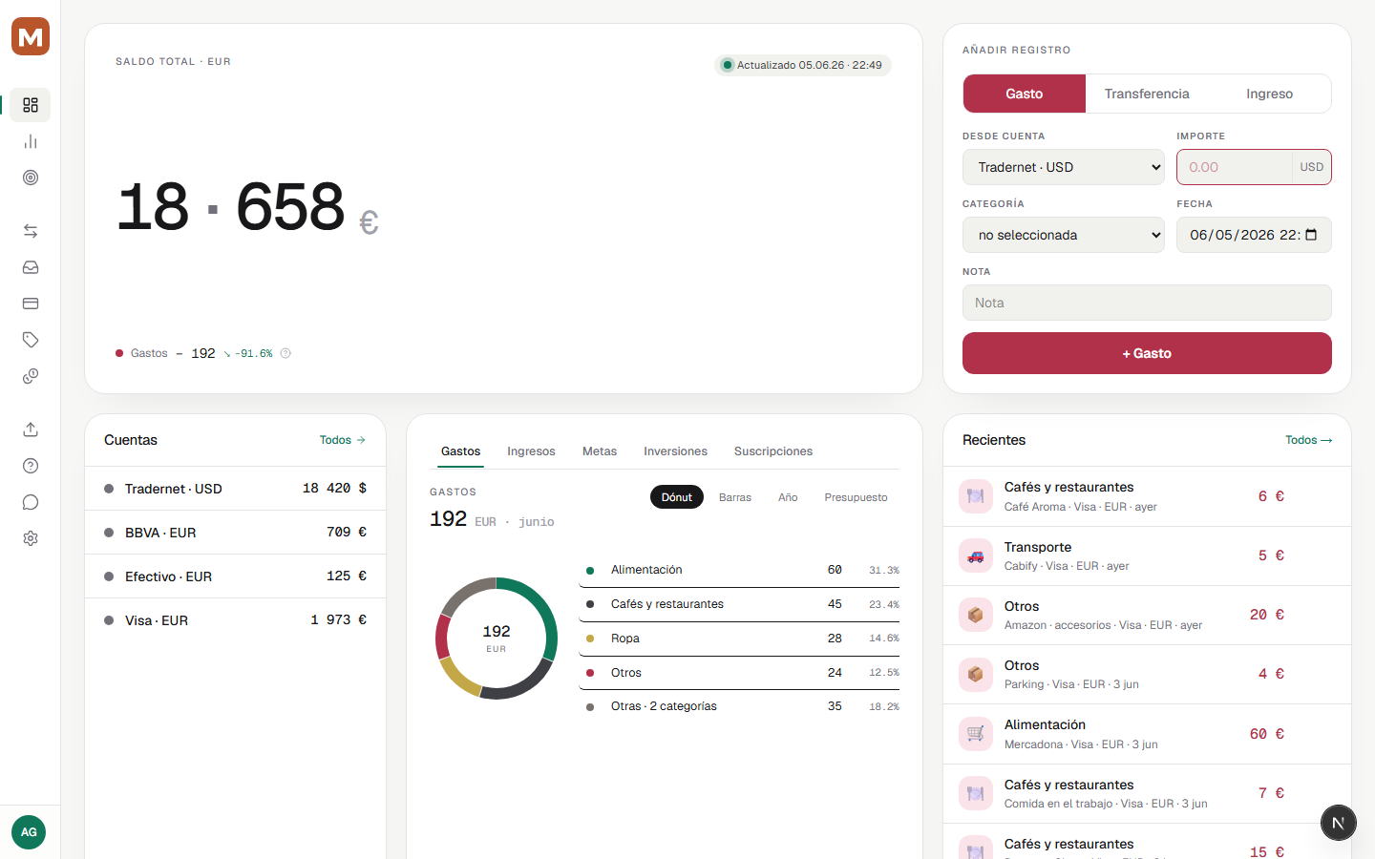Click Todos link in Cuentas panel
The height and width of the screenshot is (859, 1375).
343,440
